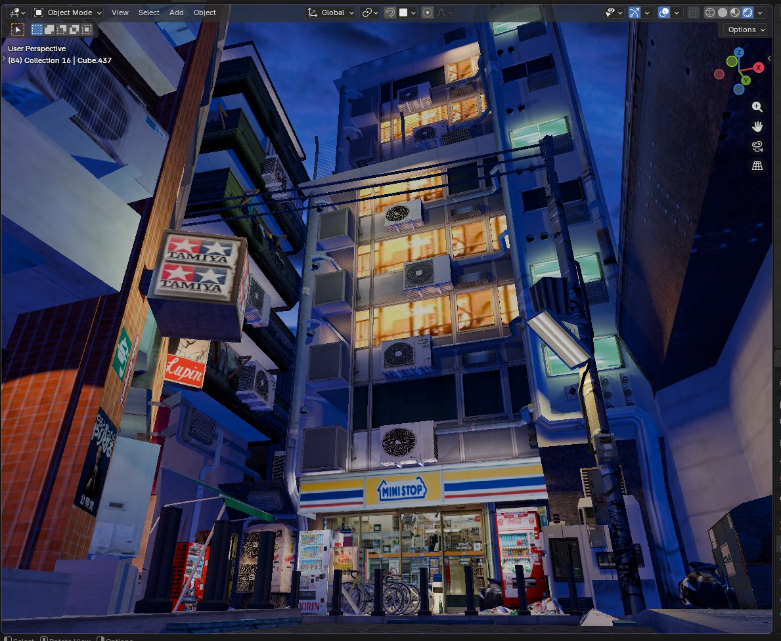Click the green Y axis gizmo

[x=746, y=80]
